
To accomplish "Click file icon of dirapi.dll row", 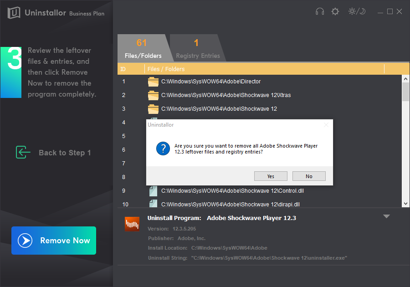I will [153, 203].
